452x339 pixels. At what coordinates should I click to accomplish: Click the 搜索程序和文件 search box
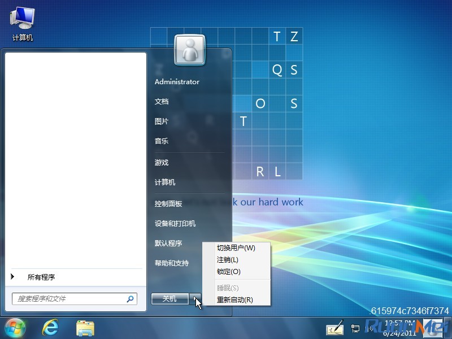tap(75, 299)
